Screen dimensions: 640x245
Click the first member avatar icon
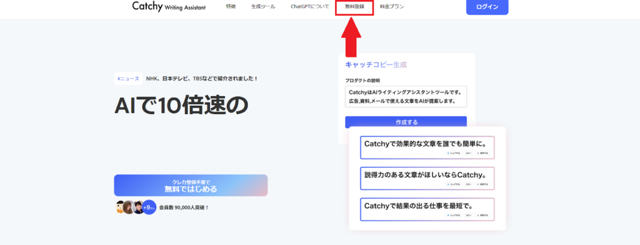[x=119, y=207]
